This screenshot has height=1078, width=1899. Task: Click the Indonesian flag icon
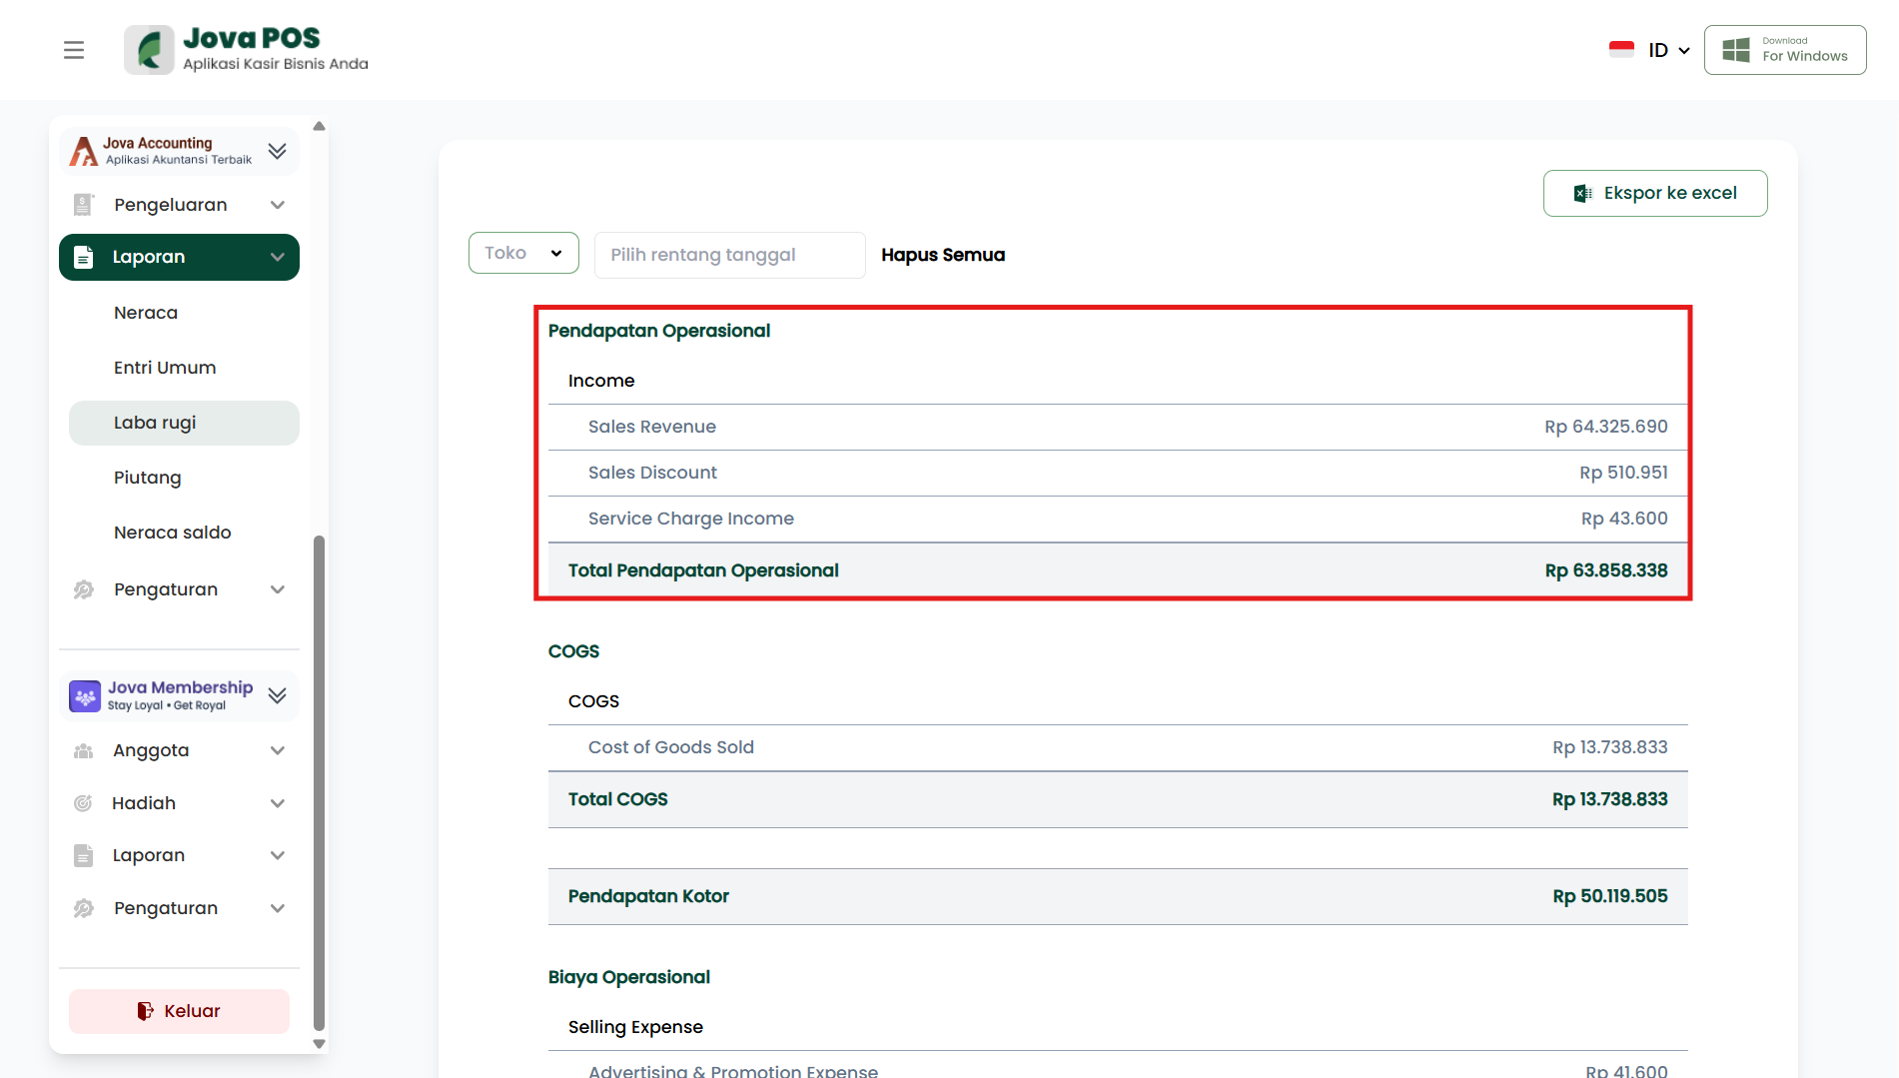tap(1621, 50)
